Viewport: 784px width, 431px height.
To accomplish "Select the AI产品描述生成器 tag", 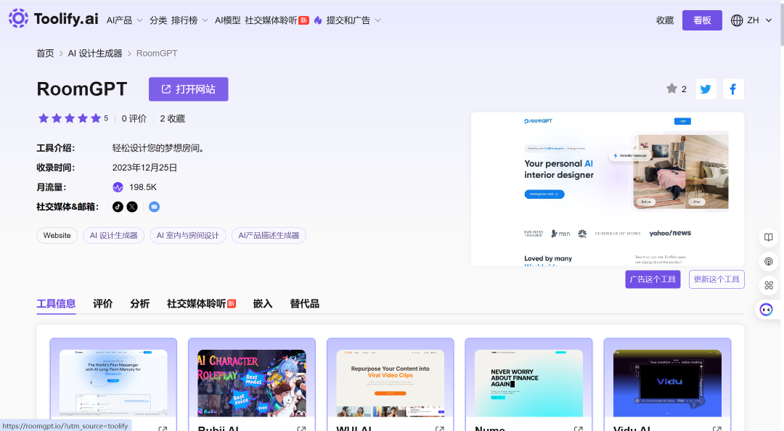I will [269, 236].
